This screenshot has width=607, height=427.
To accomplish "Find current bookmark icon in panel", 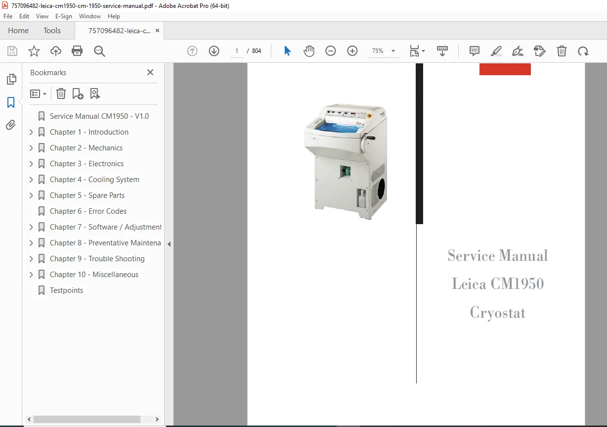I will coord(95,94).
